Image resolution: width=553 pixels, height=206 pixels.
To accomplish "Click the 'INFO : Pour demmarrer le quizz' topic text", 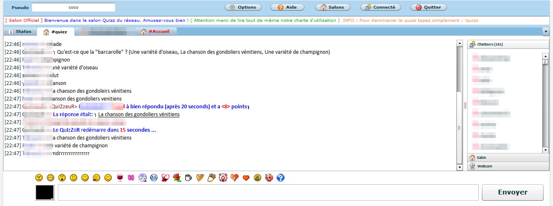I will [x=410, y=20].
